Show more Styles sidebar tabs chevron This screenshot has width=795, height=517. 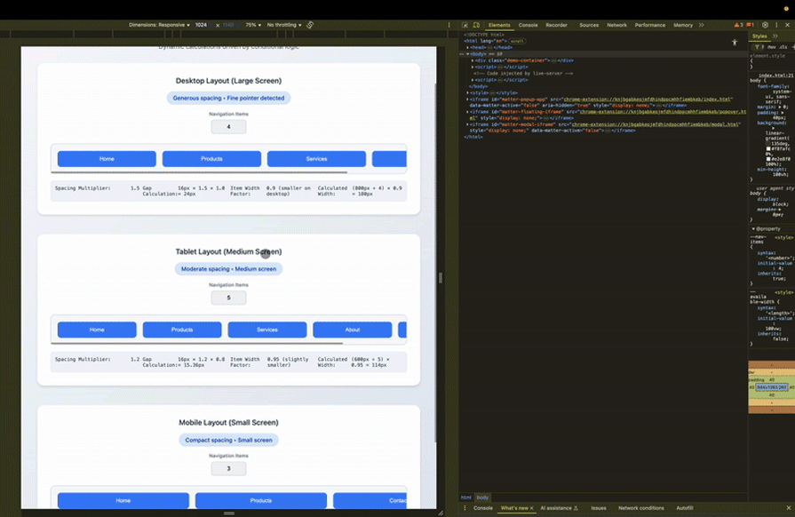[775, 36]
